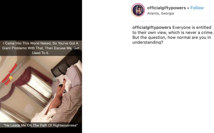
Task: Click the top overlay caption starting 'I Came Into'
Action: coord(41,48)
